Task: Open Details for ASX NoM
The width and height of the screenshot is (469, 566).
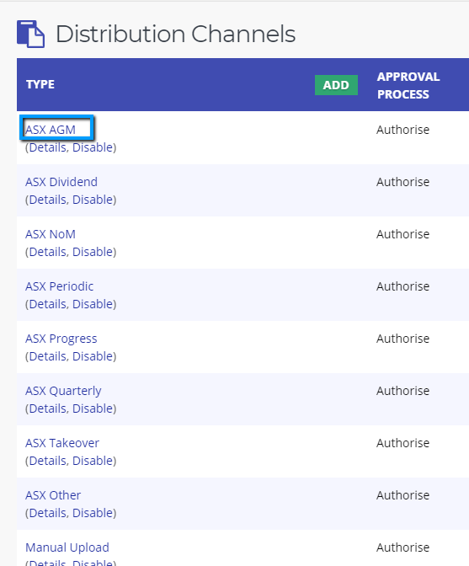Action: [49, 252]
